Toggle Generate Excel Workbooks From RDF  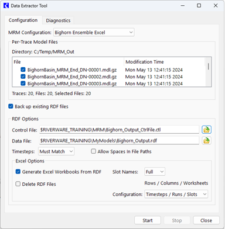click(x=18, y=172)
